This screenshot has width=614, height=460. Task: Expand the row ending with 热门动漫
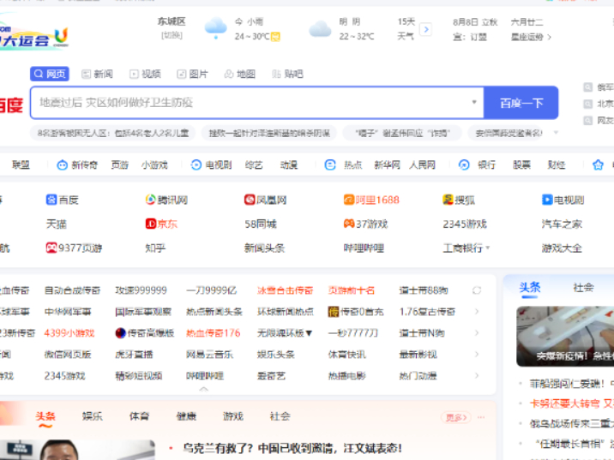[x=477, y=375]
